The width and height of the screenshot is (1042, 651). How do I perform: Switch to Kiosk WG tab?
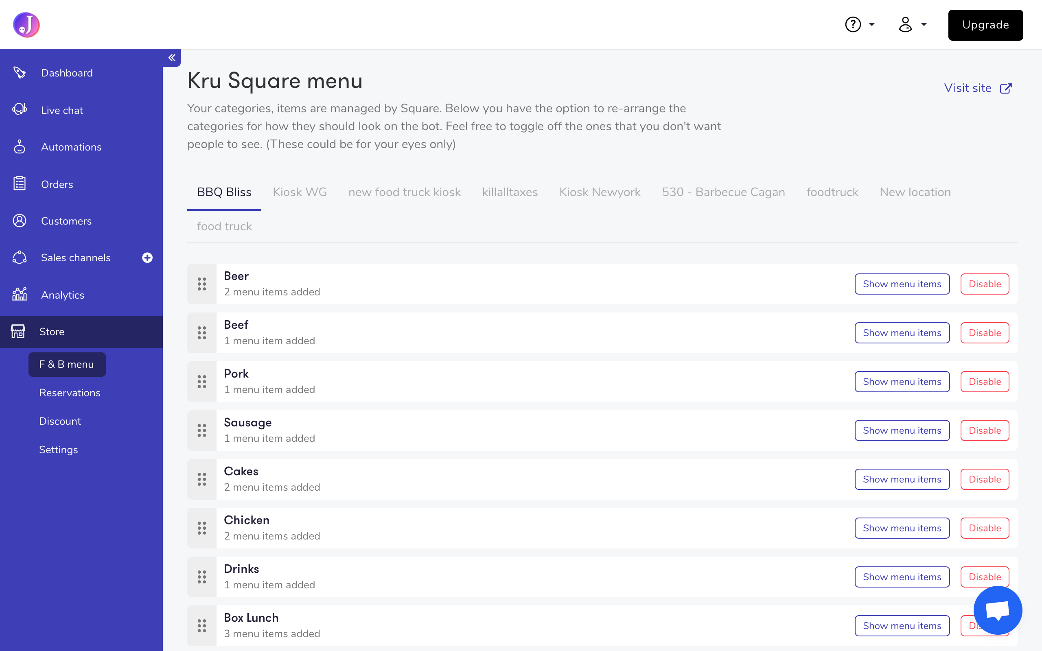tap(300, 192)
